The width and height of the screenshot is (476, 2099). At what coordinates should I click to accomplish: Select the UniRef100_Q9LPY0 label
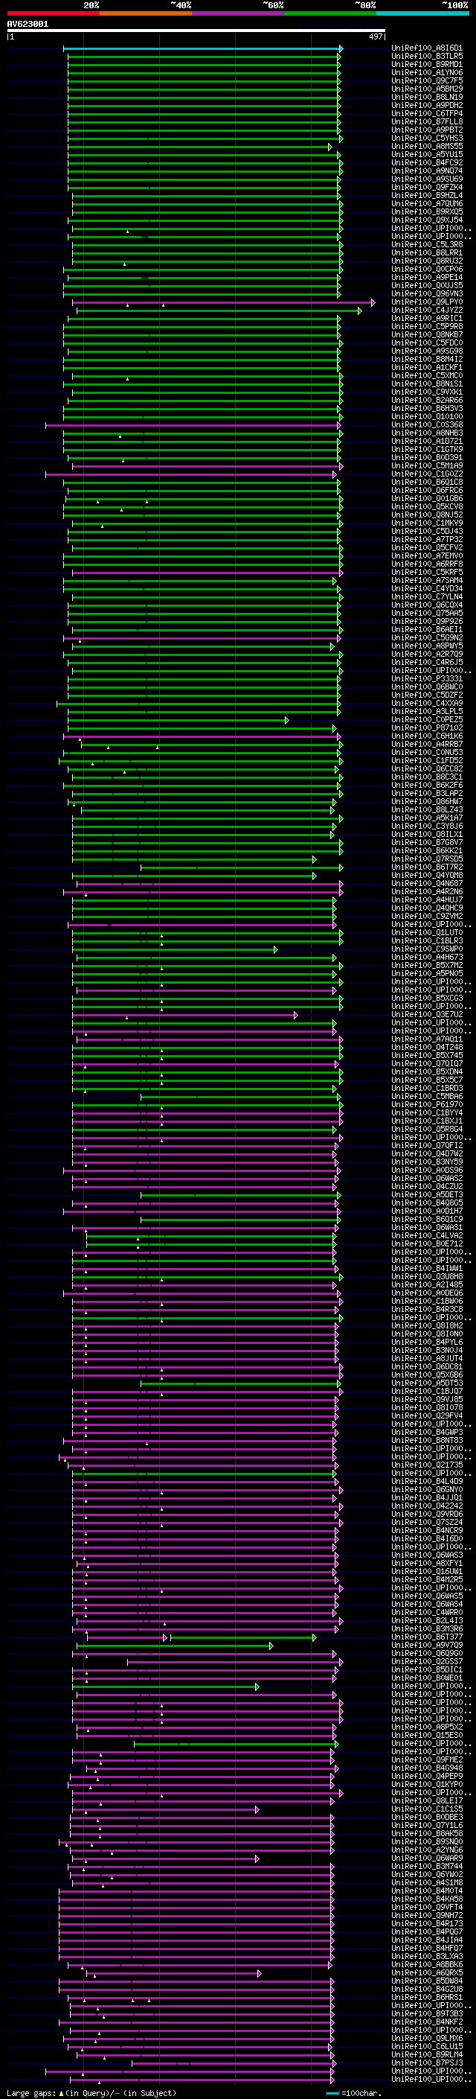pos(427,302)
